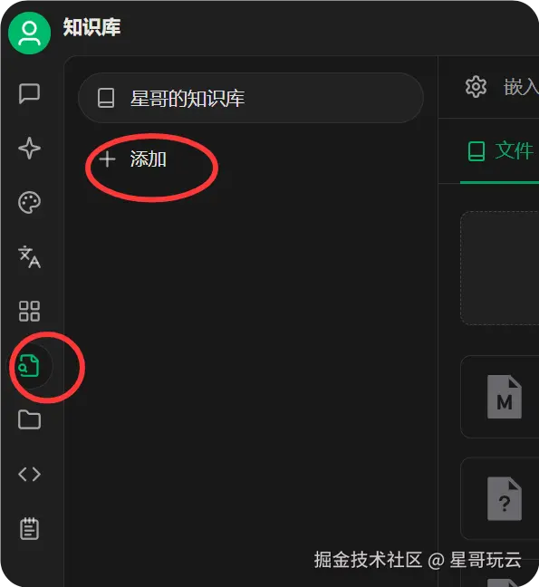Screen dimensions: 539x587
Task: Select the green knowledge base sidebar icon
Action: tap(30, 366)
